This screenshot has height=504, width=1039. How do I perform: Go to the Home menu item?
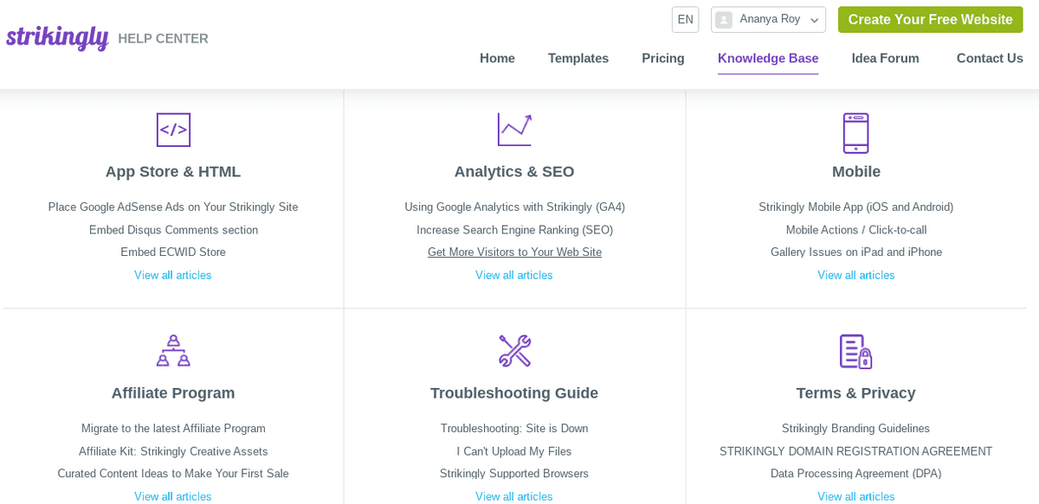click(x=497, y=59)
